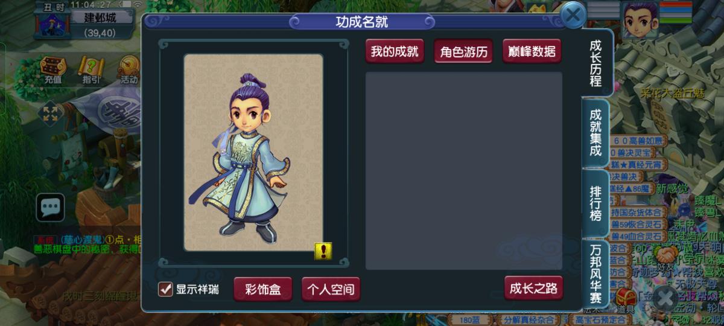Image resolution: width=724 pixels, height=326 pixels.
Task: Tap the fullscreen expand arrows icon
Action: pyautogui.click(x=49, y=113)
